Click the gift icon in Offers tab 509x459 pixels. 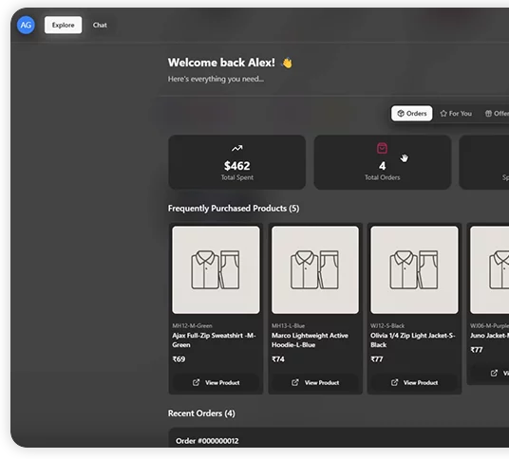click(488, 114)
